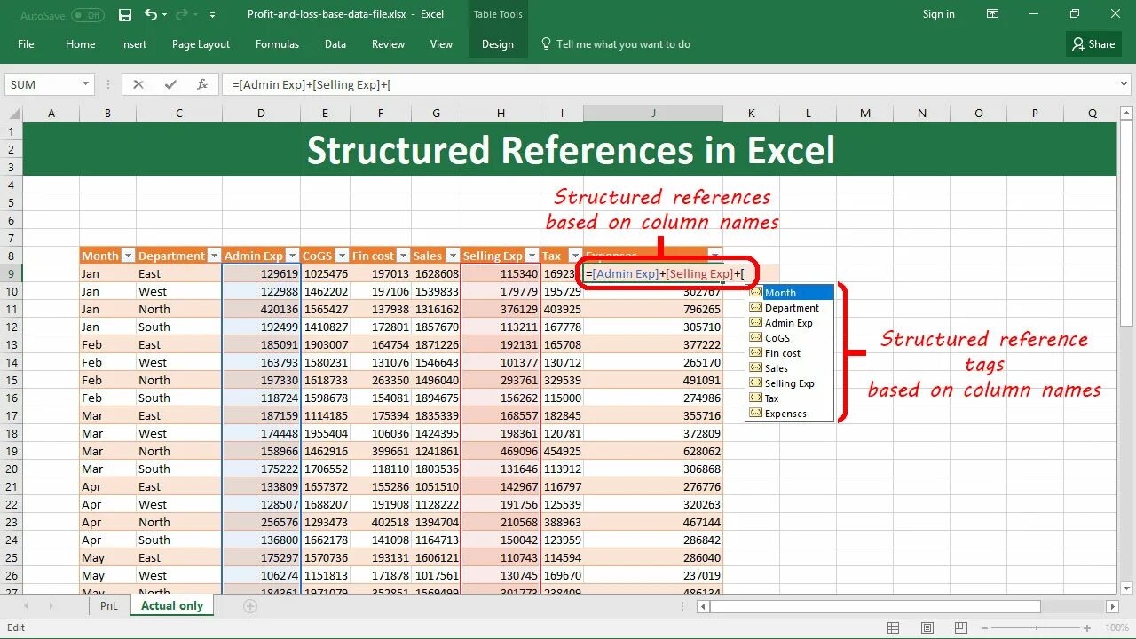The width and height of the screenshot is (1136, 639).
Task: Click the Select All corner triangle
Action: tap(12, 114)
